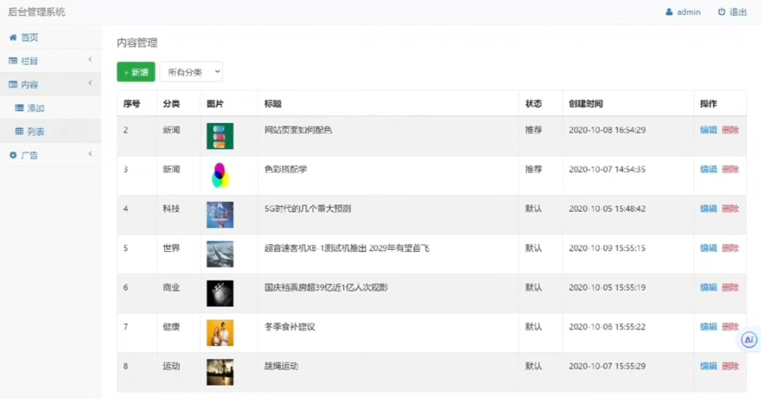Open the 所有分类 category dropdown
The width and height of the screenshot is (761, 399).
(191, 72)
